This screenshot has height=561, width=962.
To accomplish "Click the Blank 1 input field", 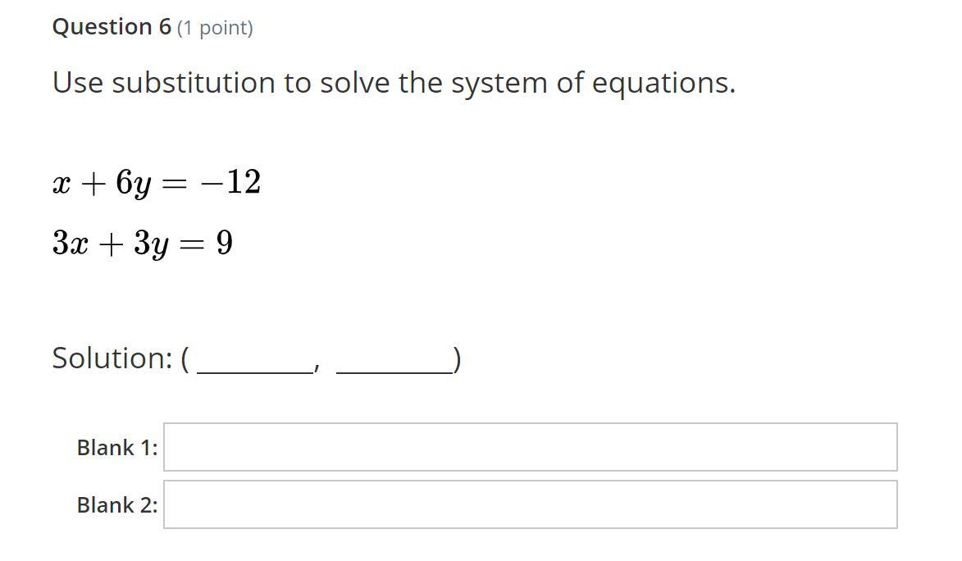I will pos(530,447).
